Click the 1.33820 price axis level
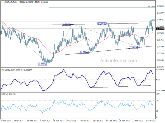This screenshot has height=123, width=165. (x=160, y=6)
